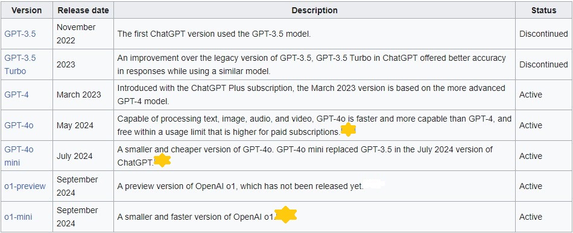
Task: Follow the GPT-4 version link
Action: (16, 95)
